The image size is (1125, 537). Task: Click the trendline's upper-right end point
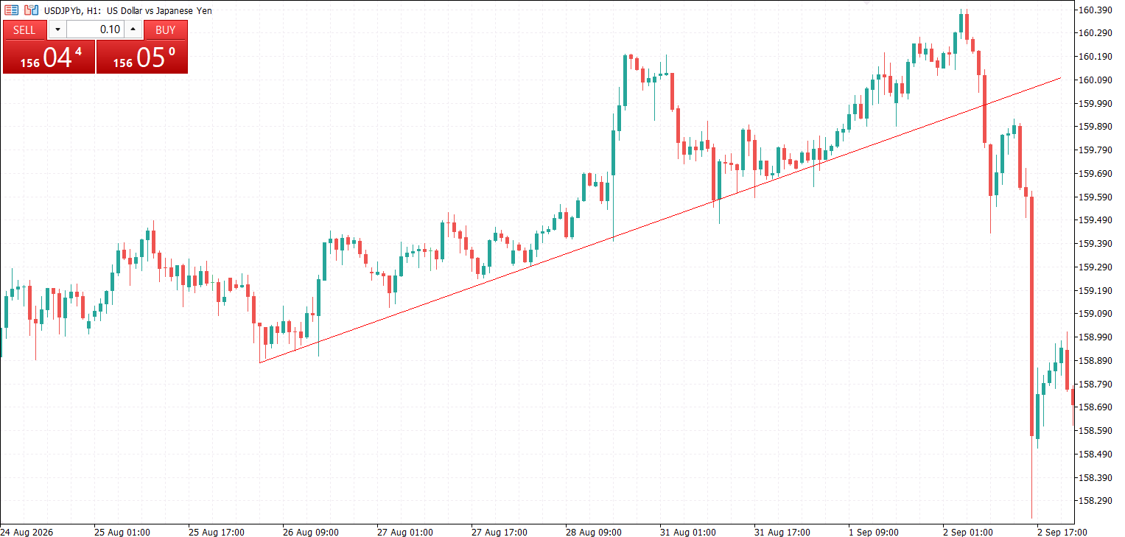point(1061,77)
